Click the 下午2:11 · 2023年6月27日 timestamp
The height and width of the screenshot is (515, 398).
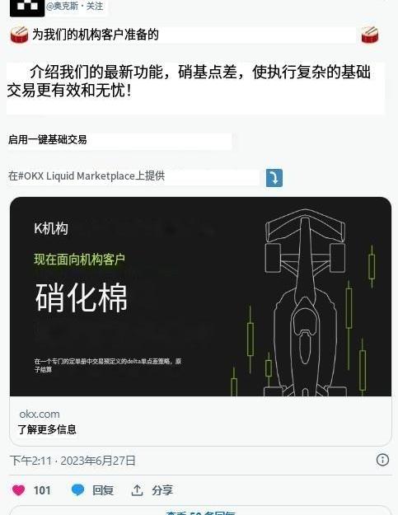point(73,461)
